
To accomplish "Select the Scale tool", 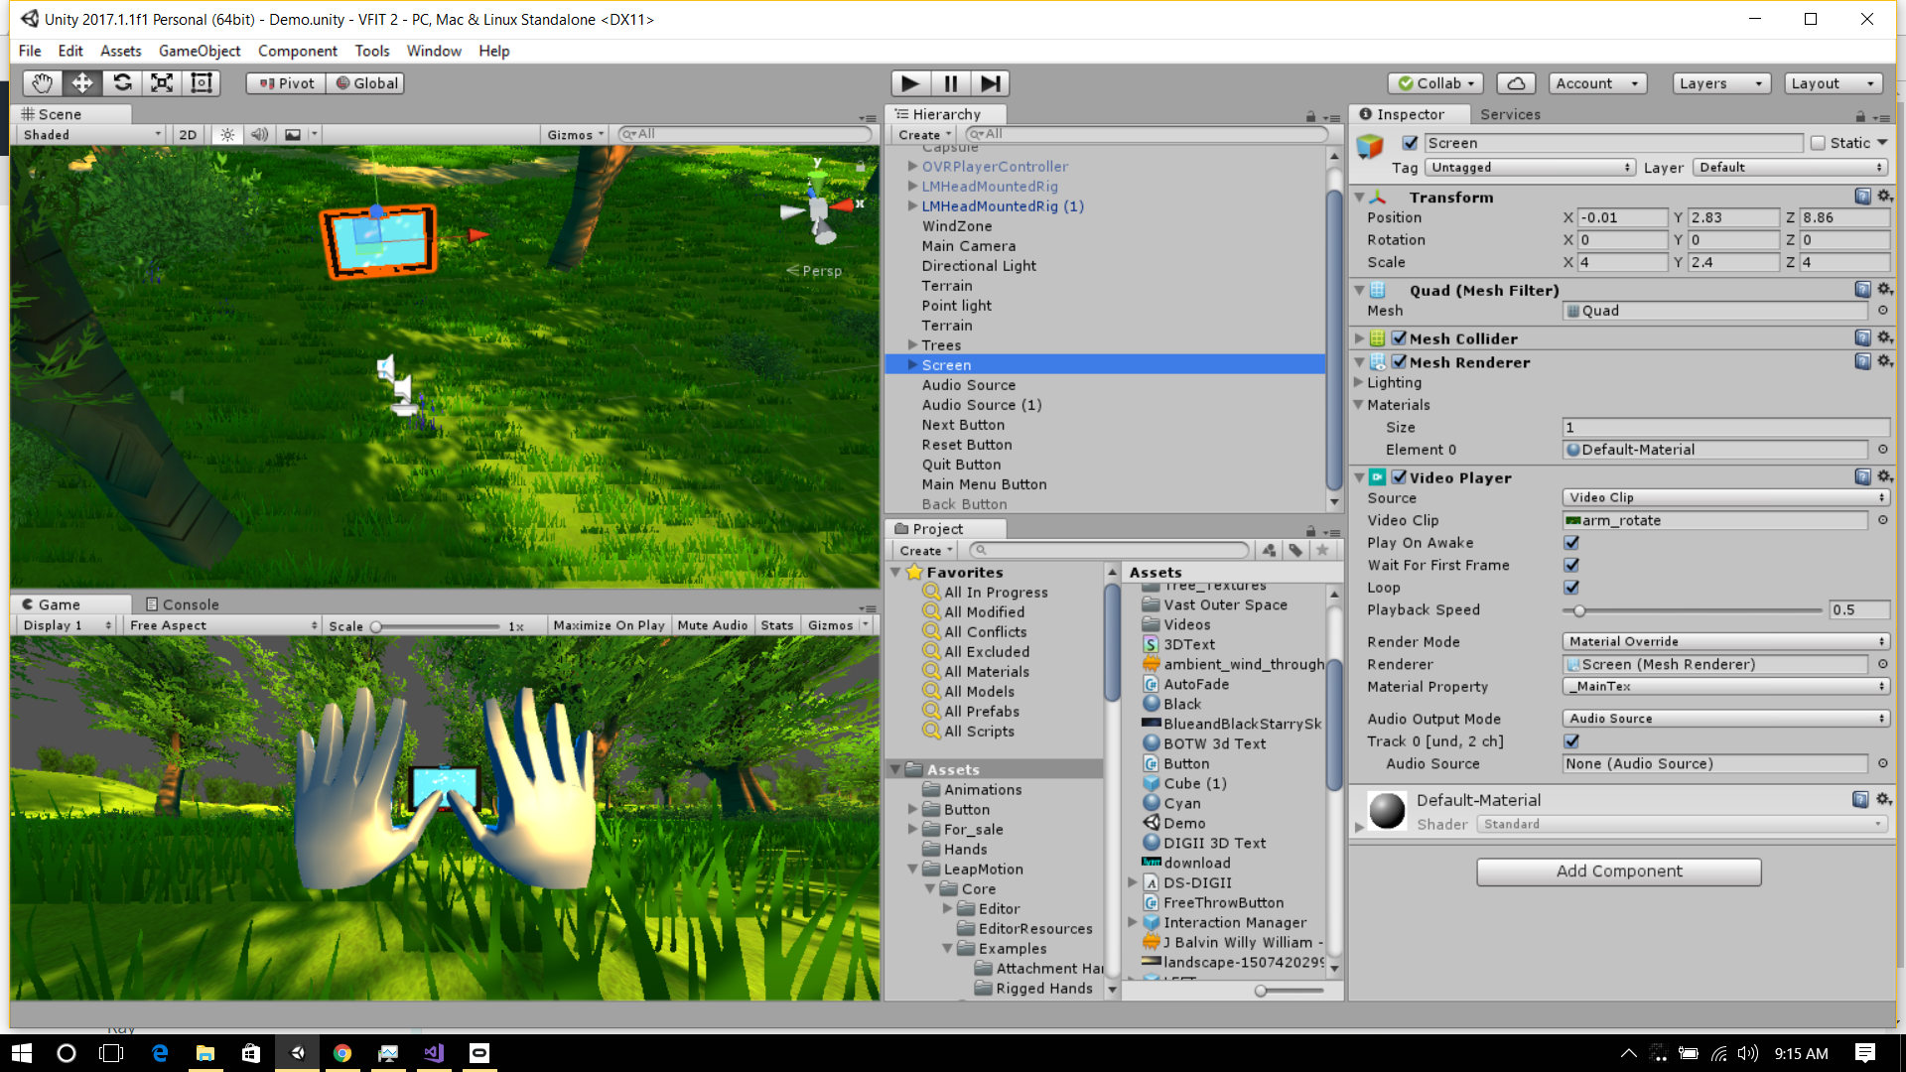I will pos(162,83).
